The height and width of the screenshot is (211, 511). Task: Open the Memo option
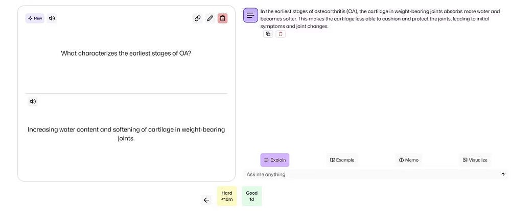[x=409, y=160]
